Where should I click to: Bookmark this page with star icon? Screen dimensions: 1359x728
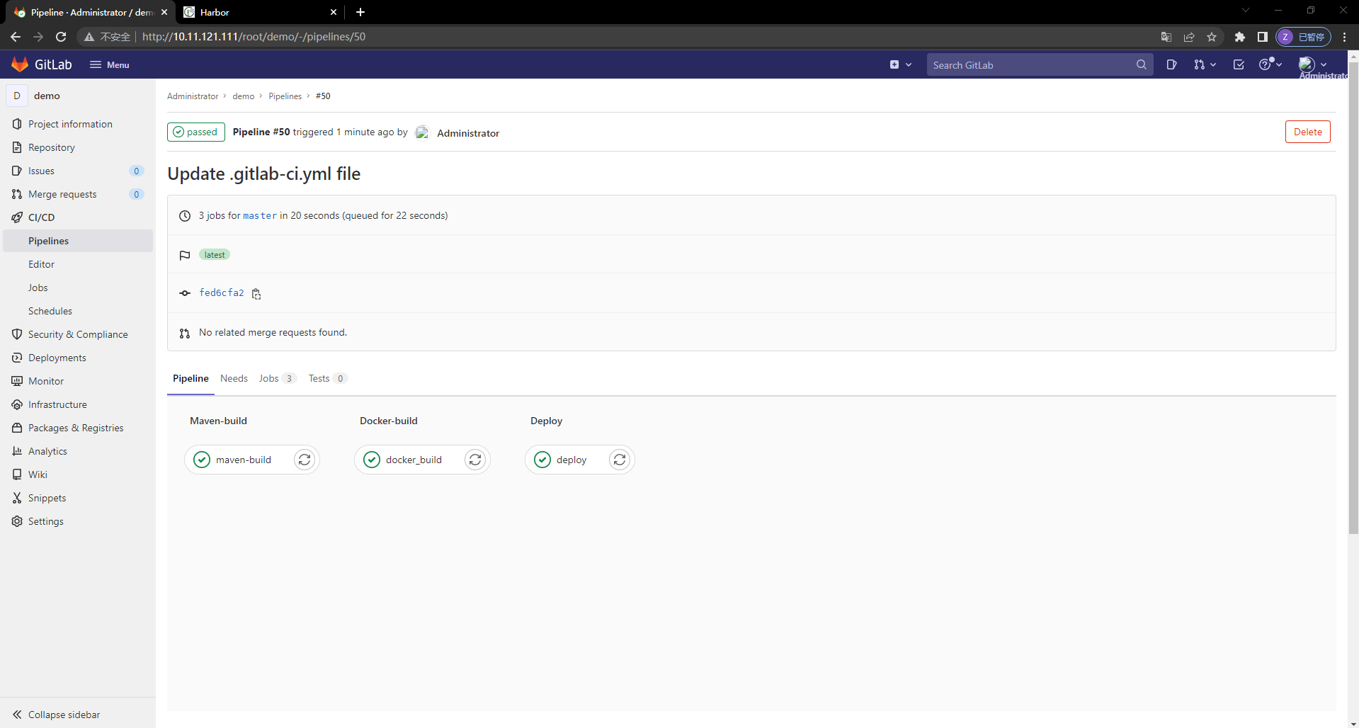[x=1212, y=37]
